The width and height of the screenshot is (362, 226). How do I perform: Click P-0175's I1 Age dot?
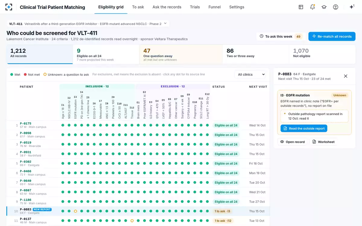pos(63,125)
